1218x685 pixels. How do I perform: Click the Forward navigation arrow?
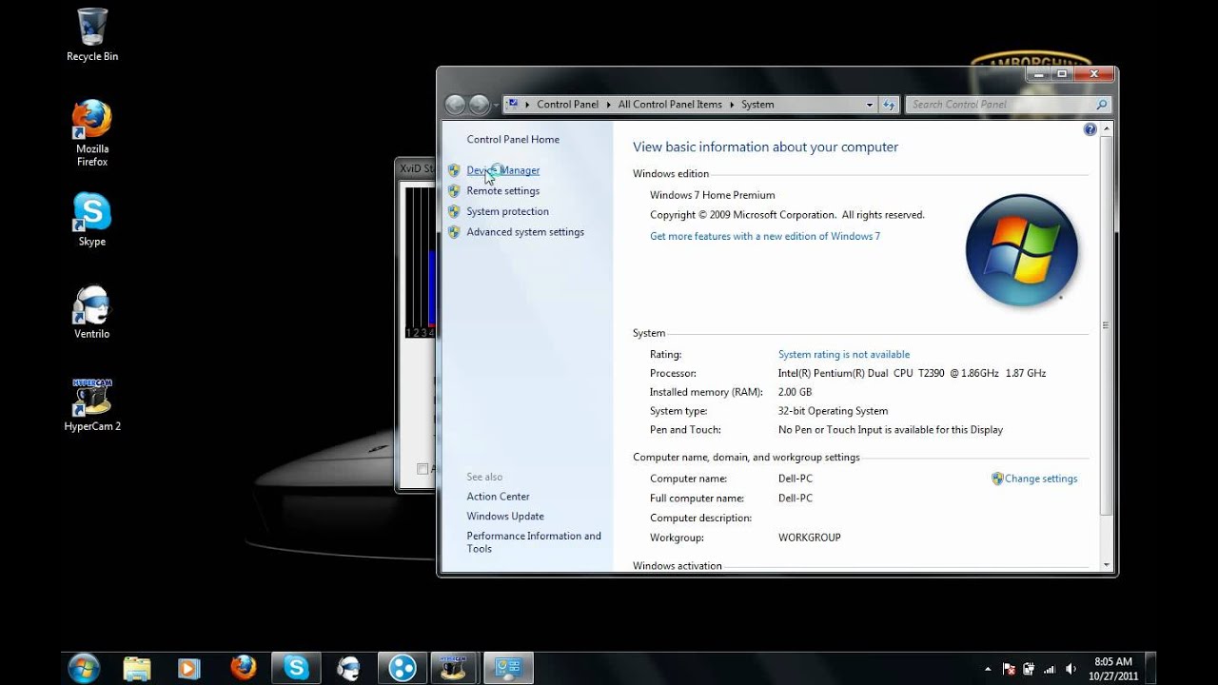click(x=480, y=105)
